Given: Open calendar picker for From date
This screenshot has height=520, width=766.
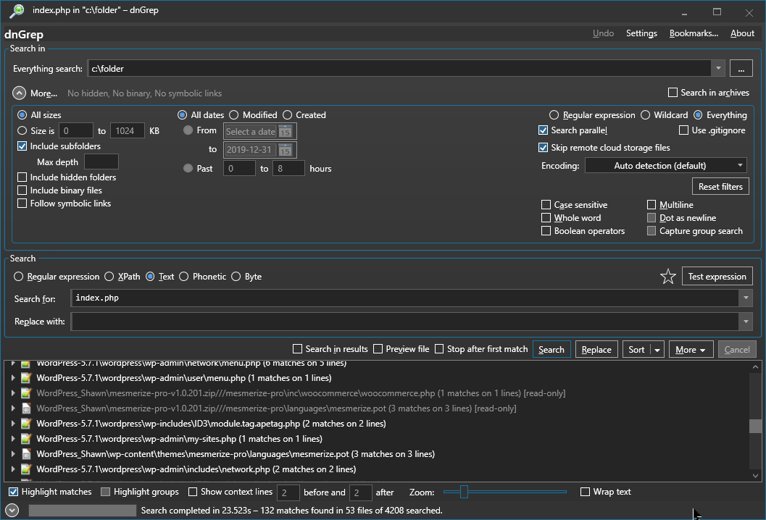Looking at the screenshot, I should pos(285,131).
